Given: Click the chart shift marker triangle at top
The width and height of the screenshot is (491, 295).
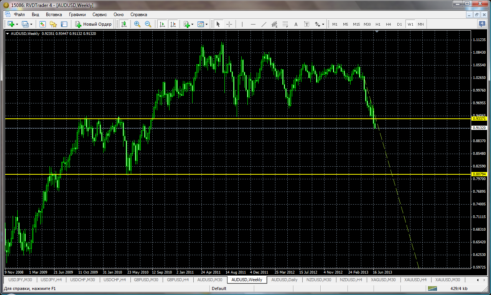Looking at the screenshot, I should (x=377, y=32).
